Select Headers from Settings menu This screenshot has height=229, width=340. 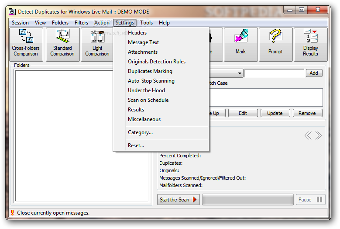161,33
